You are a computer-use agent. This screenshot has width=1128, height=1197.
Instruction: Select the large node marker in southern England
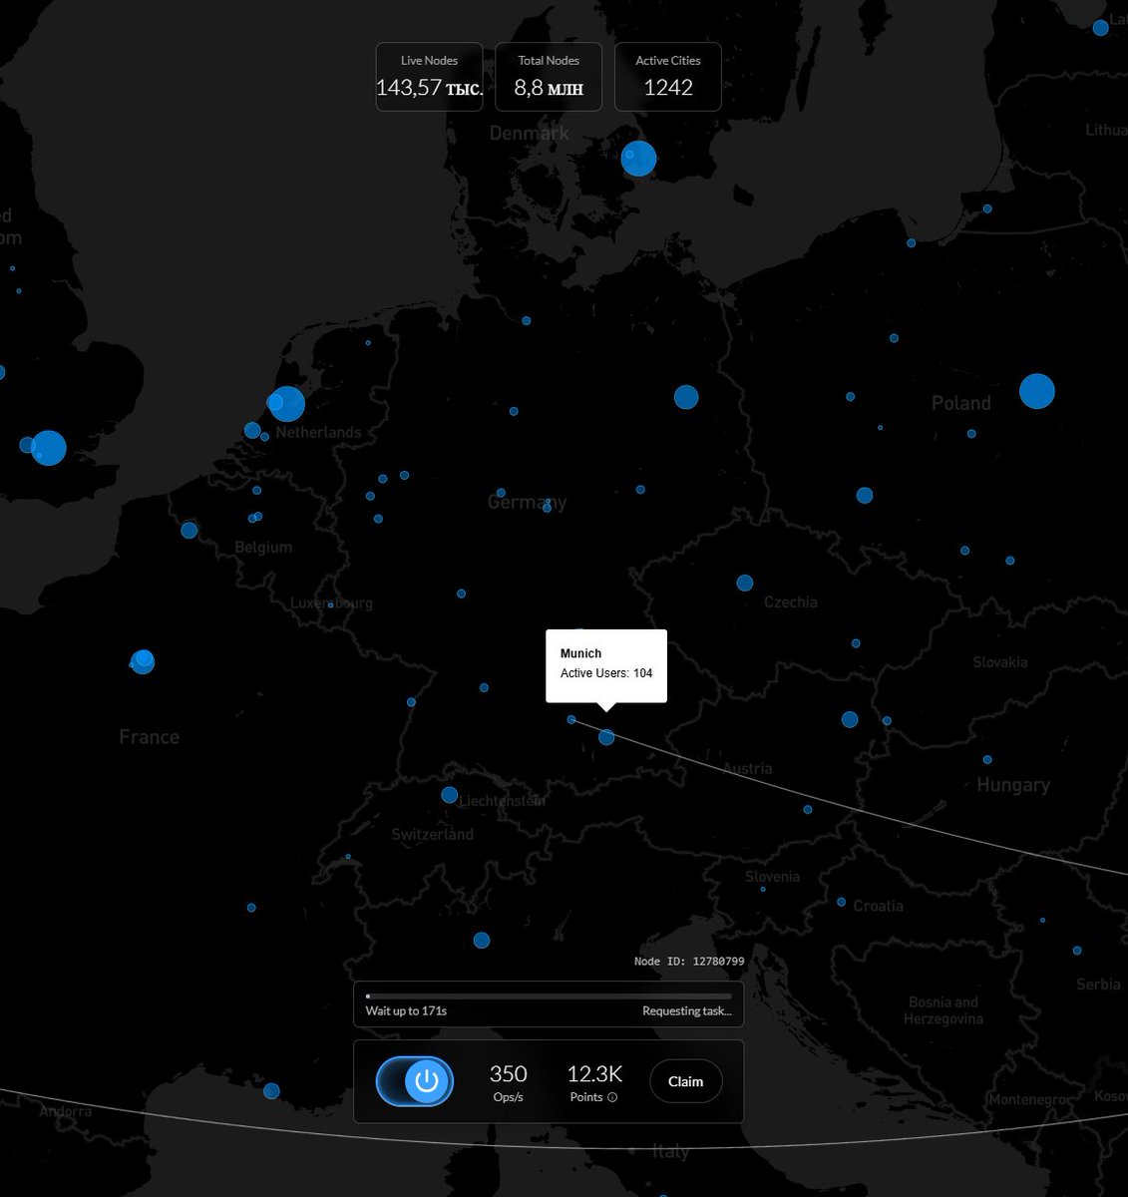[48, 448]
